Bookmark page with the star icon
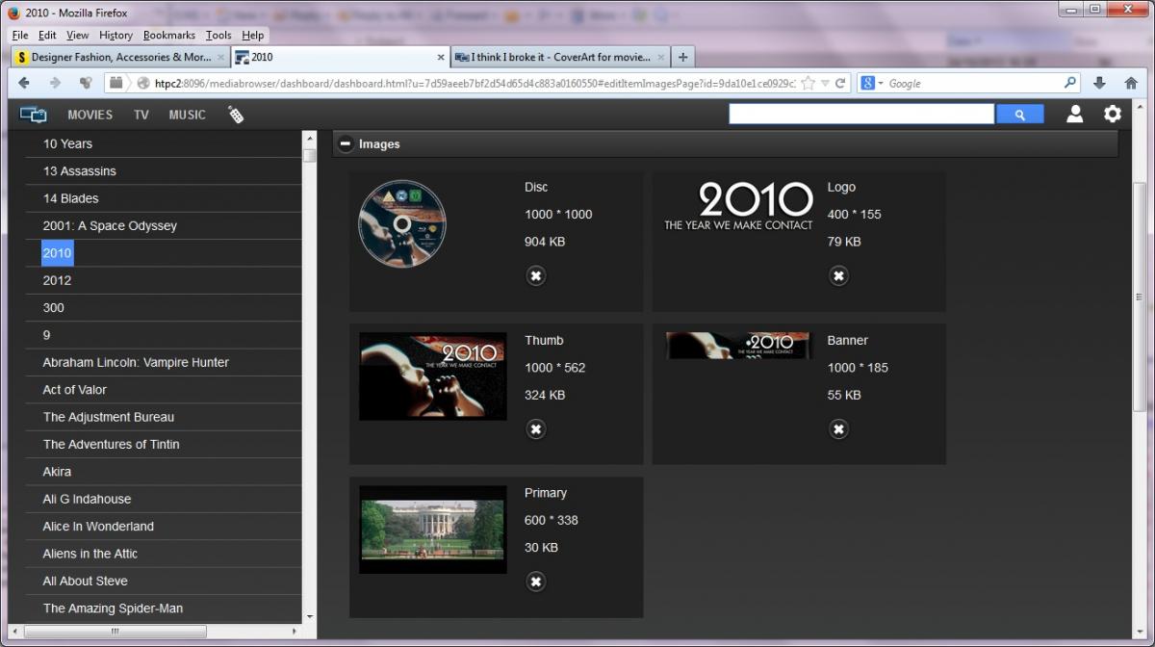 point(808,84)
